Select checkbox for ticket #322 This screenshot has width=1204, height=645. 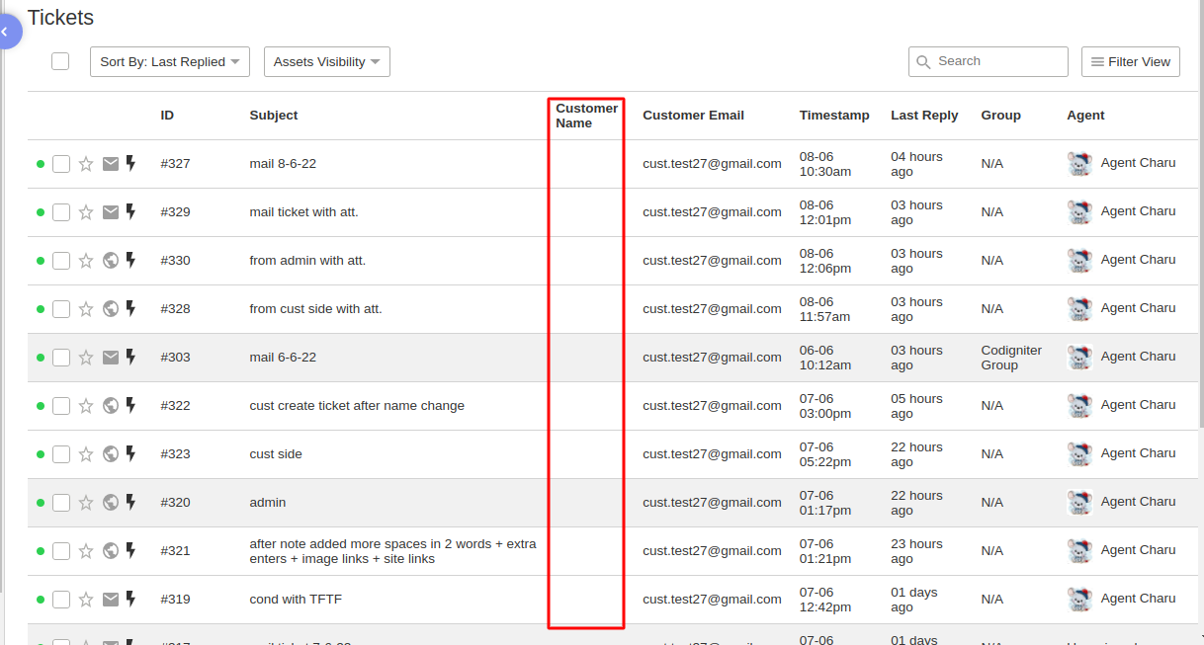coord(61,406)
